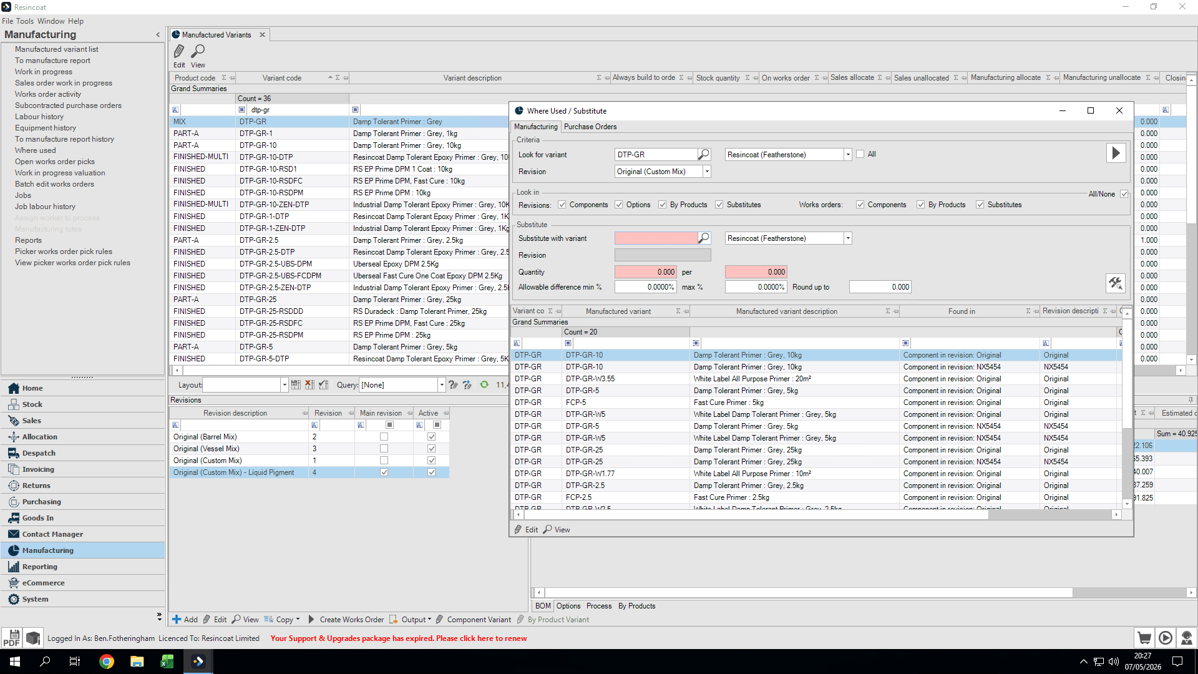The height and width of the screenshot is (674, 1198).
Task: Click the Round up to input field
Action: tap(880, 287)
